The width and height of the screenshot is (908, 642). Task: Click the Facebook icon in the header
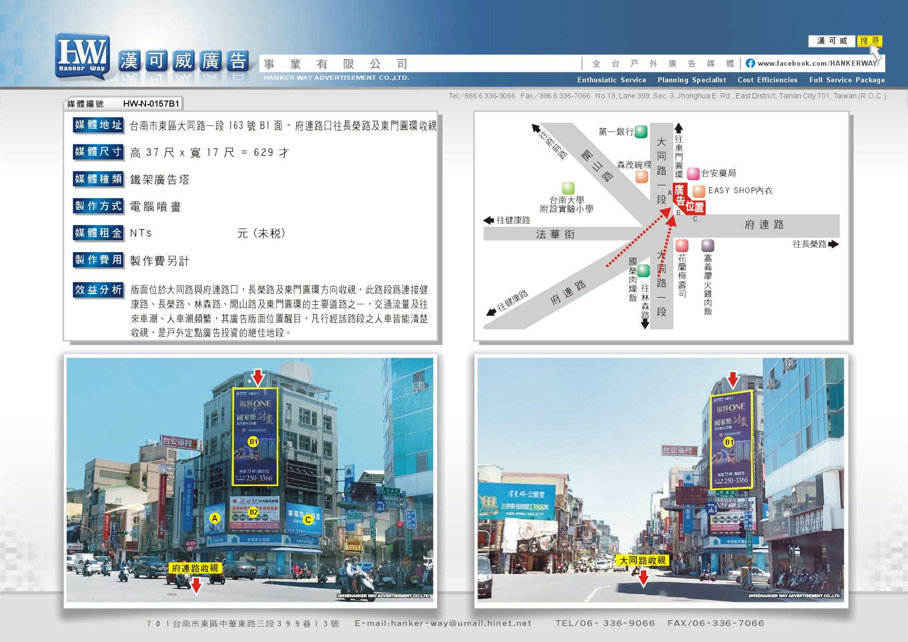(x=750, y=63)
